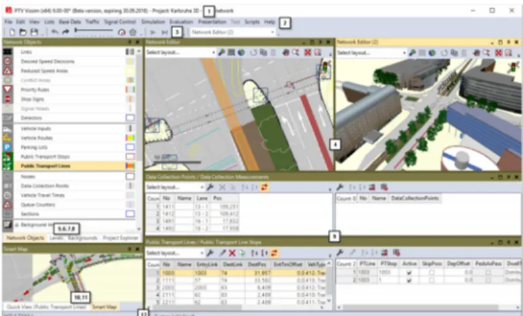Image resolution: width=523 pixels, height=316 pixels.
Task: Check SkipPoss for the first PT line stop
Action: pyautogui.click(x=432, y=273)
